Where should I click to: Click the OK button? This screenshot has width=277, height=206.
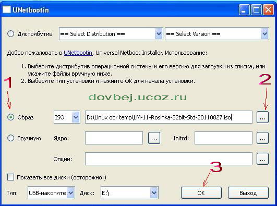pyautogui.click(x=201, y=193)
